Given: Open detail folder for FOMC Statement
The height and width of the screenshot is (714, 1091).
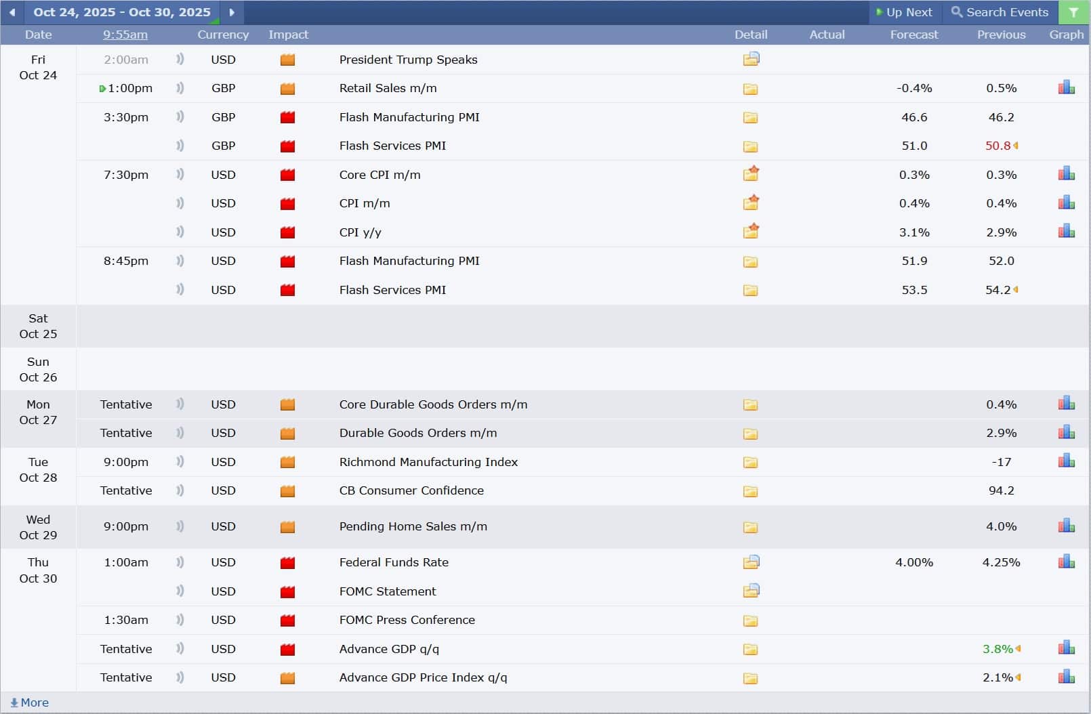Looking at the screenshot, I should 750,591.
